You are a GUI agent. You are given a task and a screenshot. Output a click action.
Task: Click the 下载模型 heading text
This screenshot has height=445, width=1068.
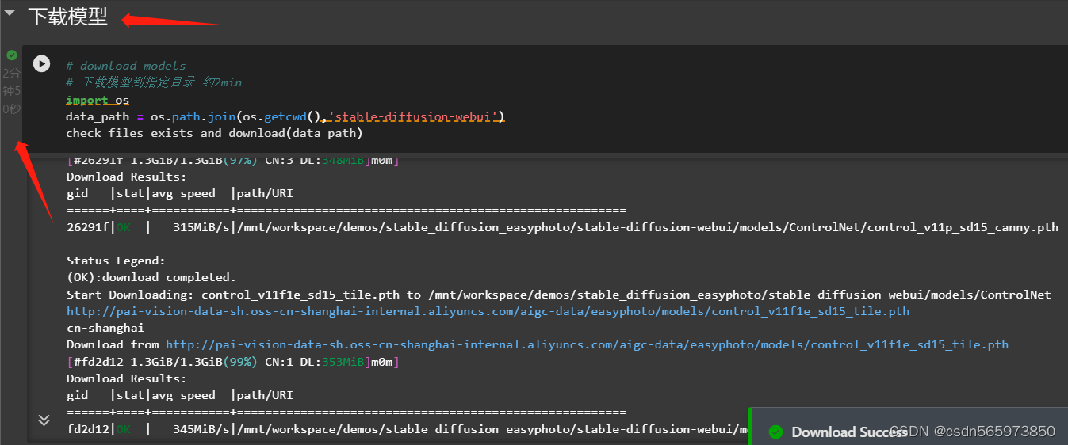(68, 16)
